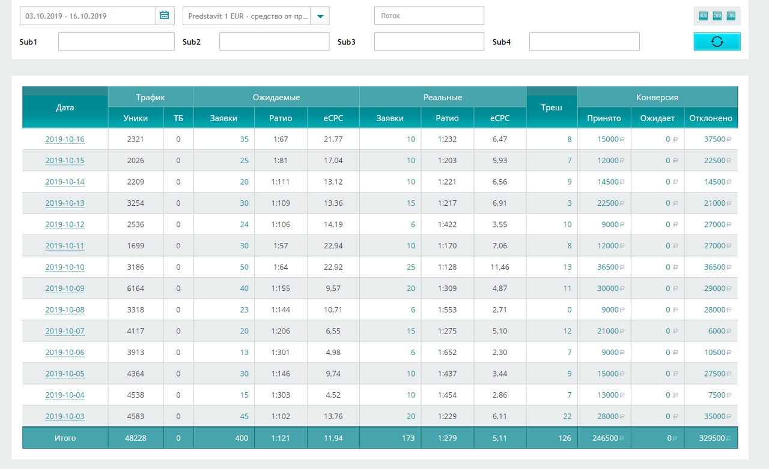This screenshot has height=469, width=769.
Task: Click total trash value 126
Action: [565, 438]
